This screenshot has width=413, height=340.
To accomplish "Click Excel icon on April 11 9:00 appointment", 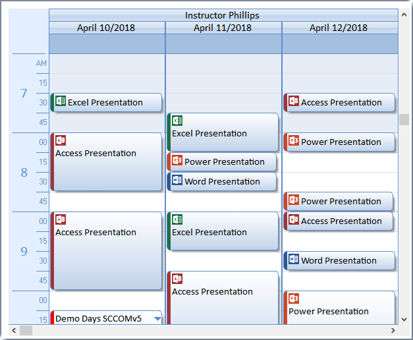I will click(x=177, y=219).
